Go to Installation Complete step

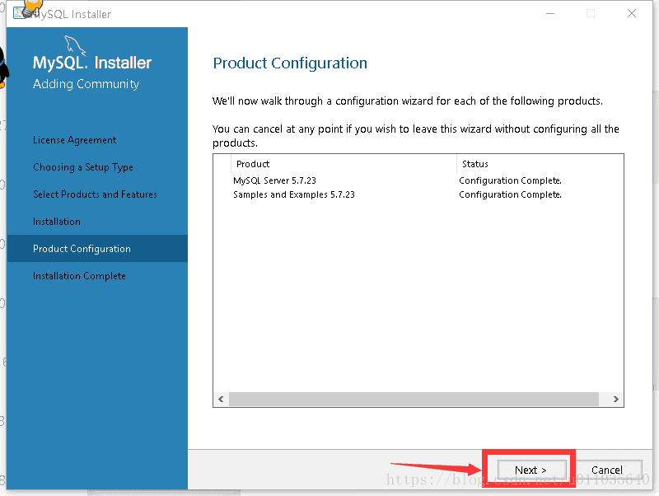coord(79,276)
